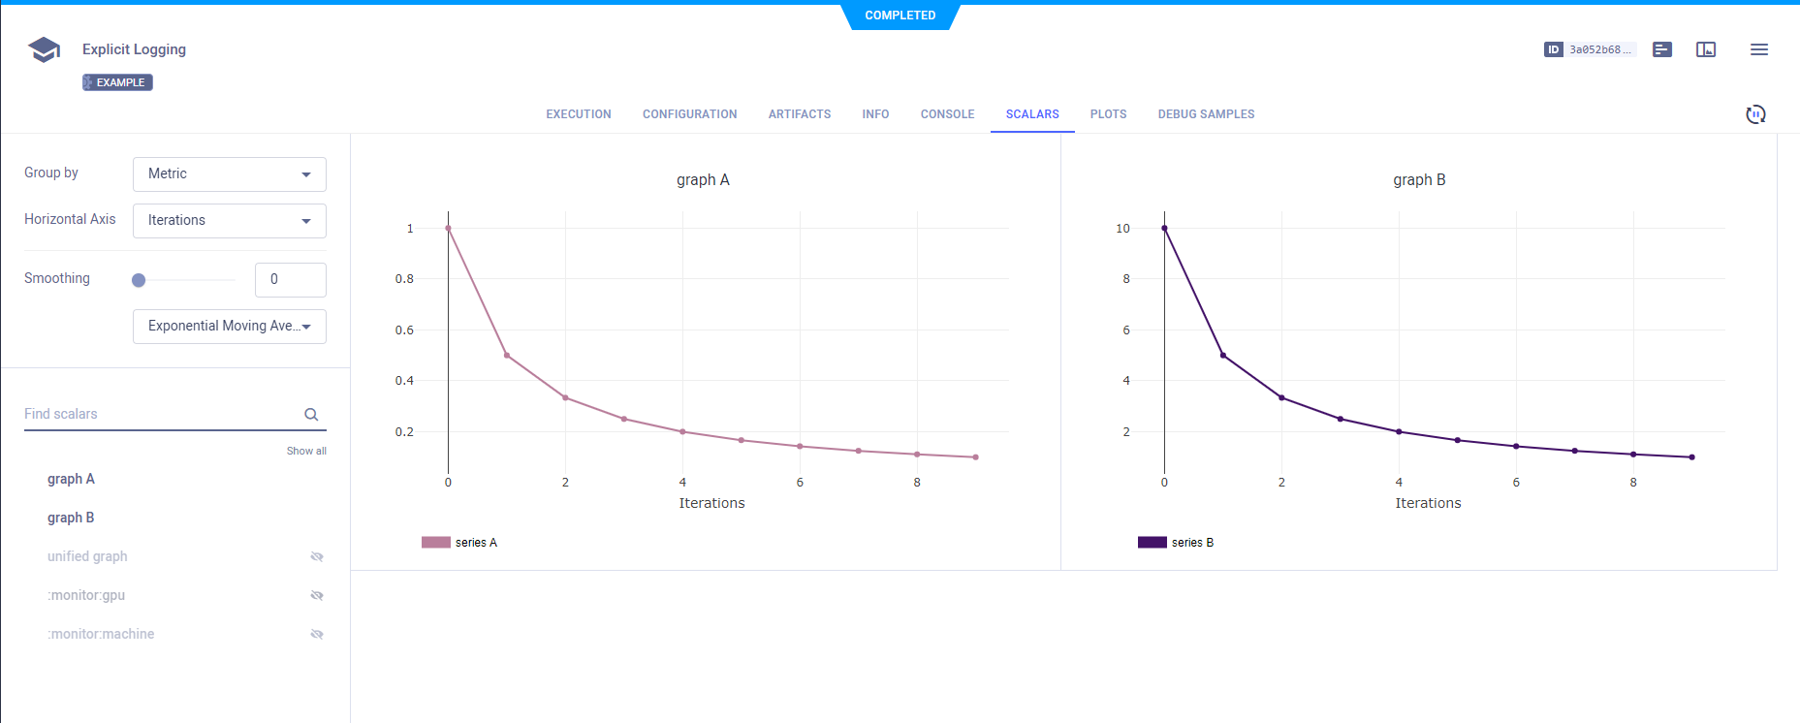Open the hamburger menu icon

1758,49
